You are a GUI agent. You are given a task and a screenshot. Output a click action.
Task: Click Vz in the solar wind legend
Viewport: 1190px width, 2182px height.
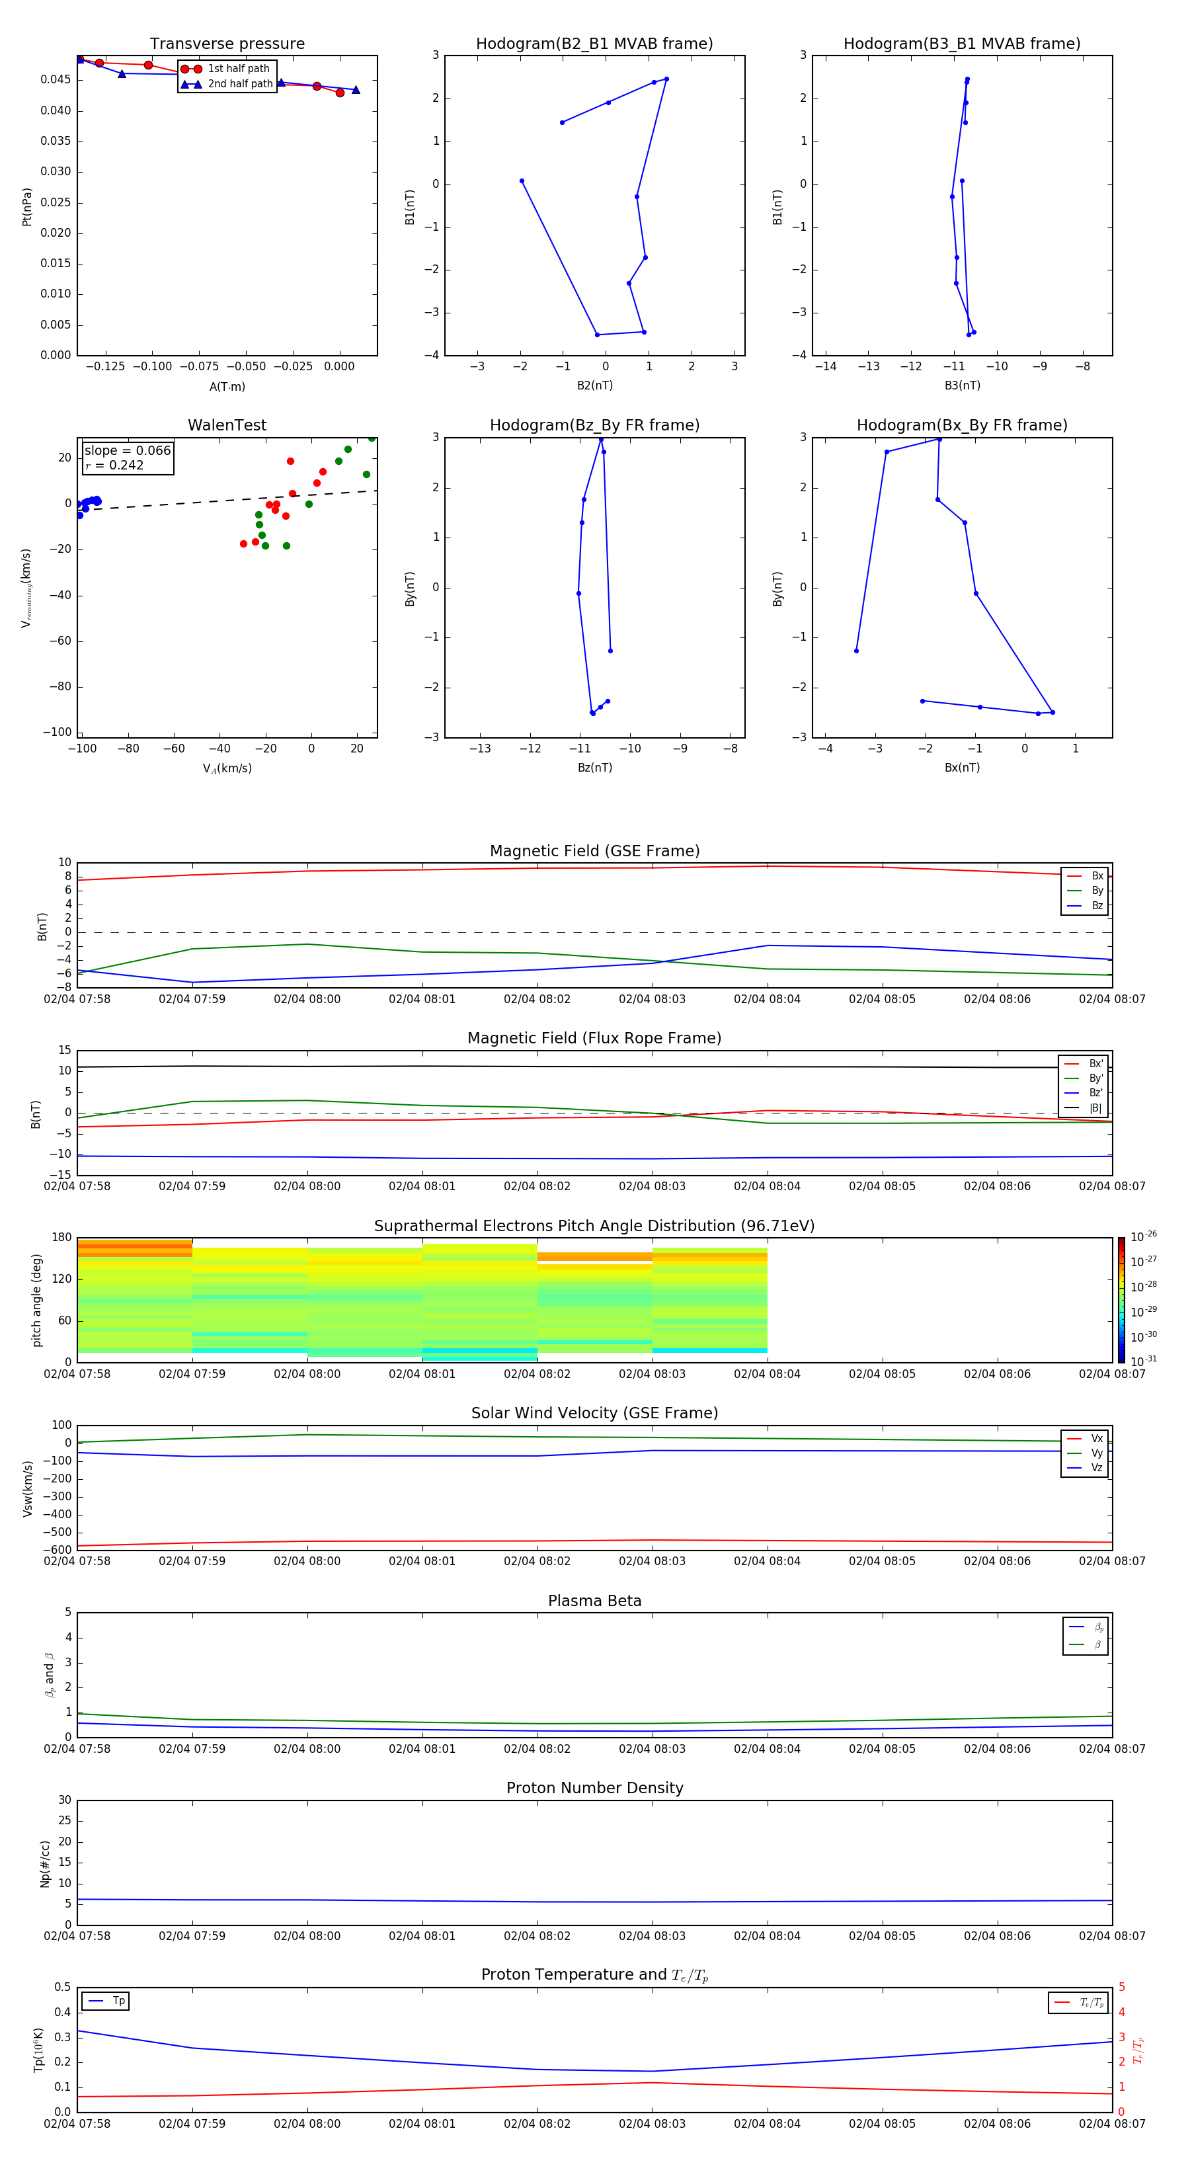1085,1468
